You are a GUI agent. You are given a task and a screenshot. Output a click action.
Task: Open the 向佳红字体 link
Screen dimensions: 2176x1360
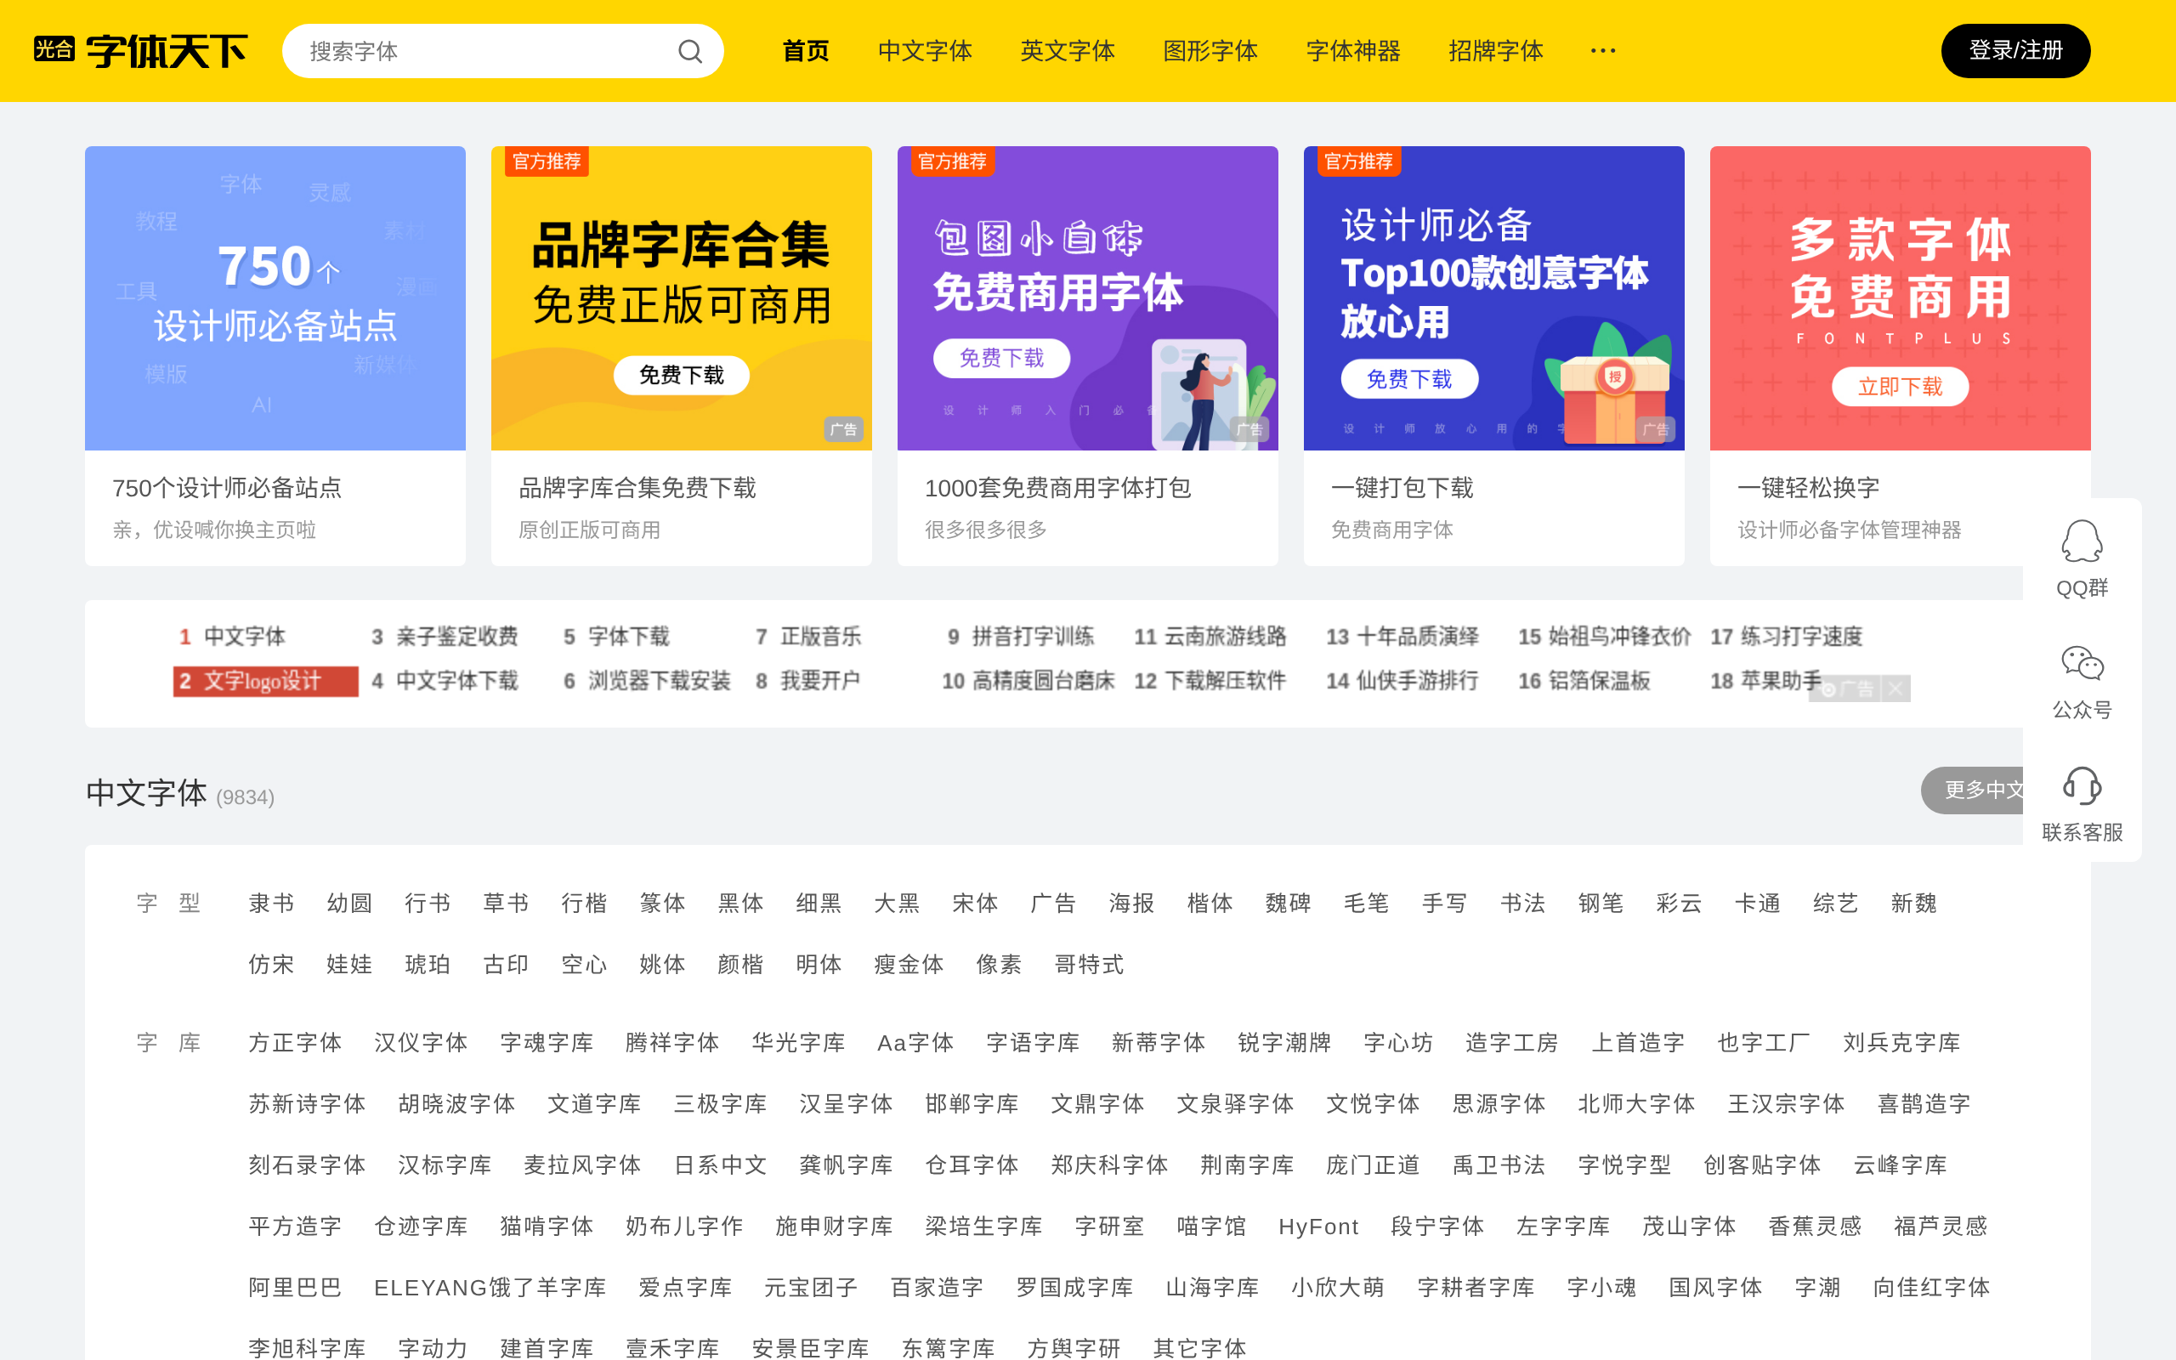pyautogui.click(x=1931, y=1287)
